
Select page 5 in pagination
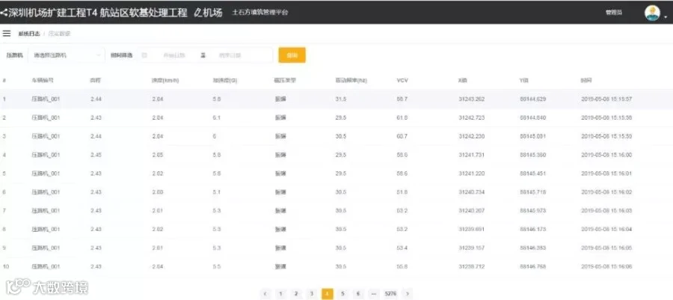pyautogui.click(x=342, y=293)
